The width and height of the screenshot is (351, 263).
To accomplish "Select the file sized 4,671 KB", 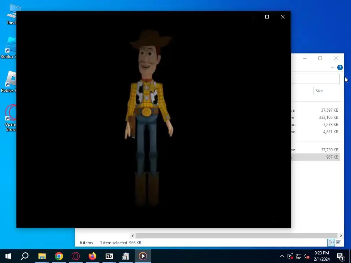I will click(315, 131).
